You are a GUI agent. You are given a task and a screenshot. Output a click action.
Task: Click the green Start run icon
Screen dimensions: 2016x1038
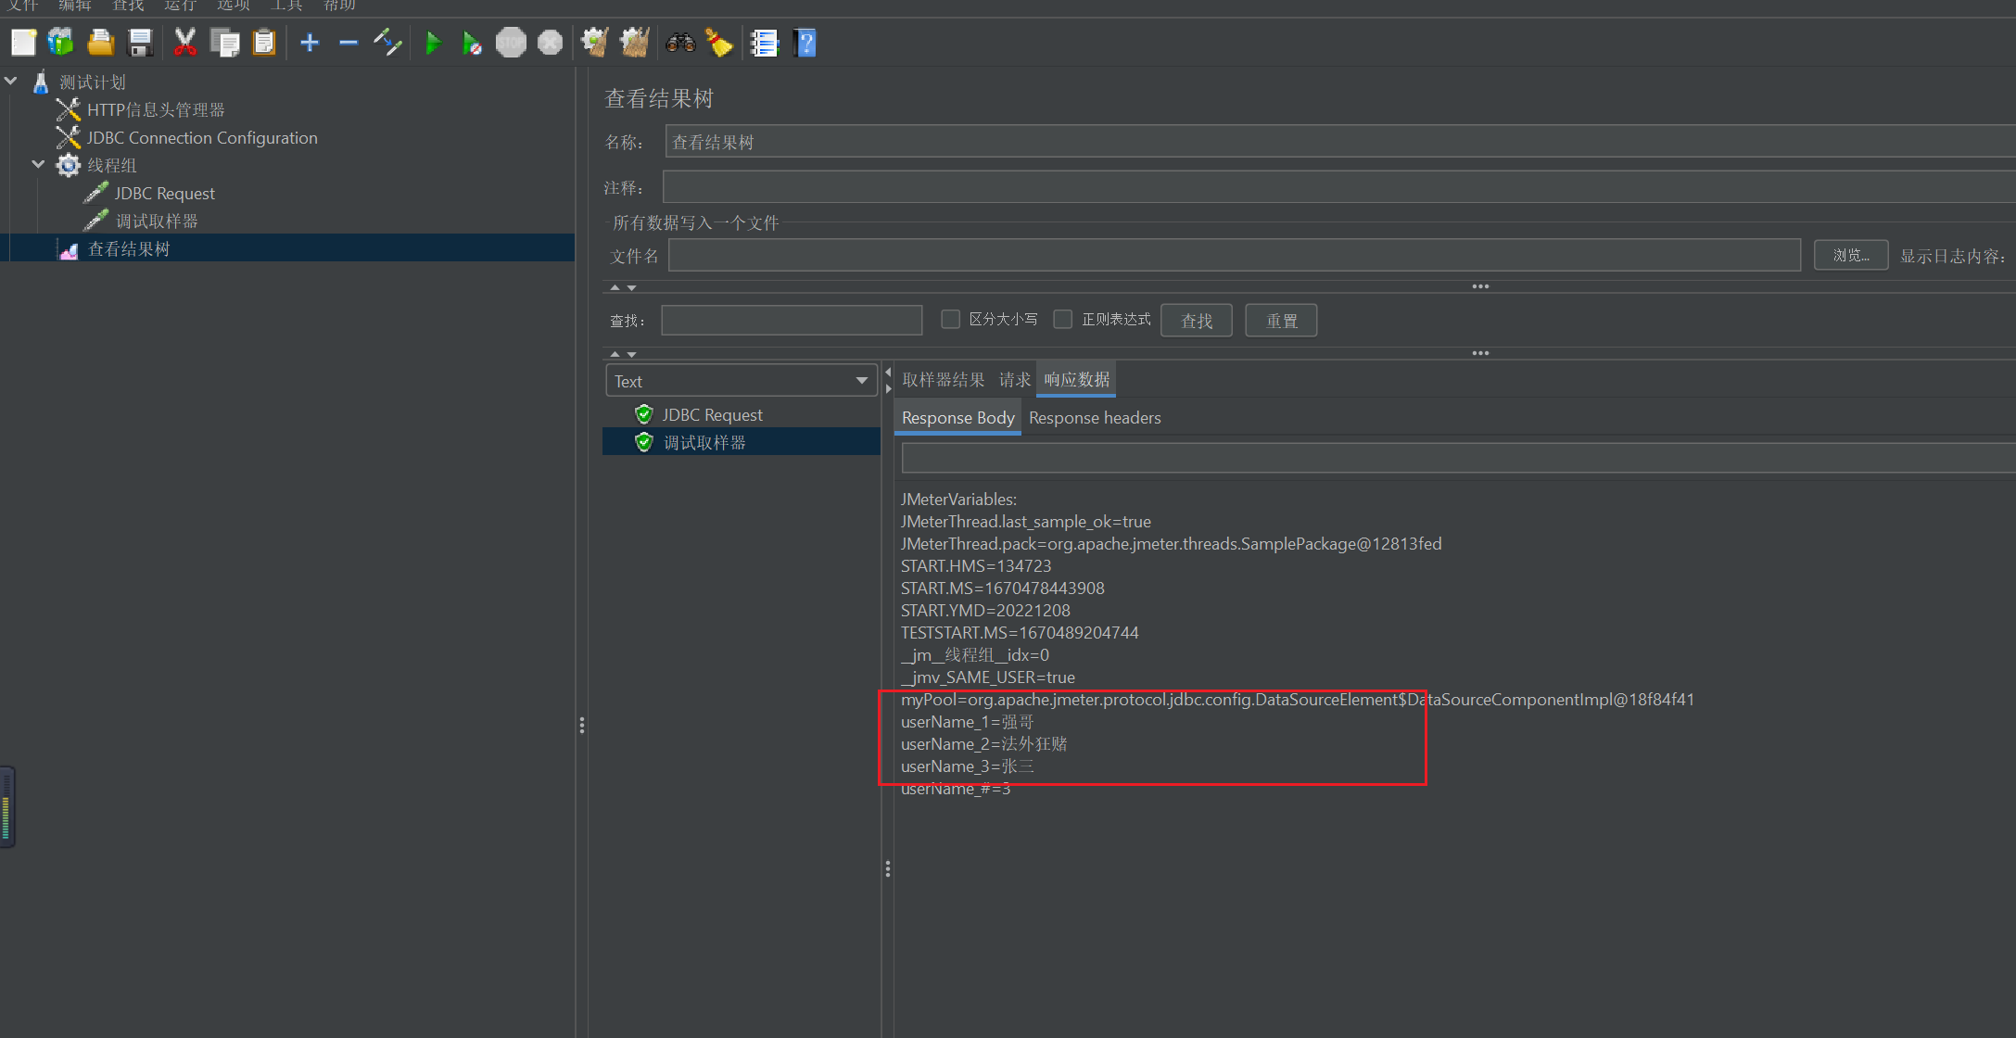click(x=432, y=43)
